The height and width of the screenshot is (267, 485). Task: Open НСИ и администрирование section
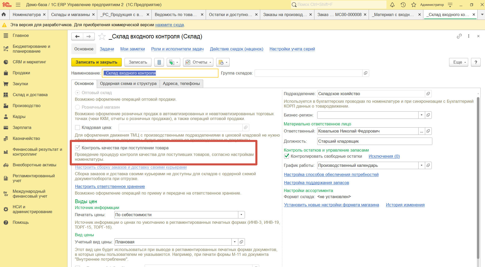point(32,209)
